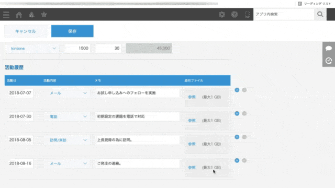This screenshot has width=335, height=188.
Task: Go to the portal home icon
Action: coord(19,15)
